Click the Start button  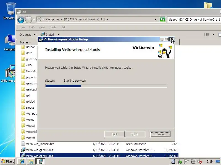click(8, 161)
